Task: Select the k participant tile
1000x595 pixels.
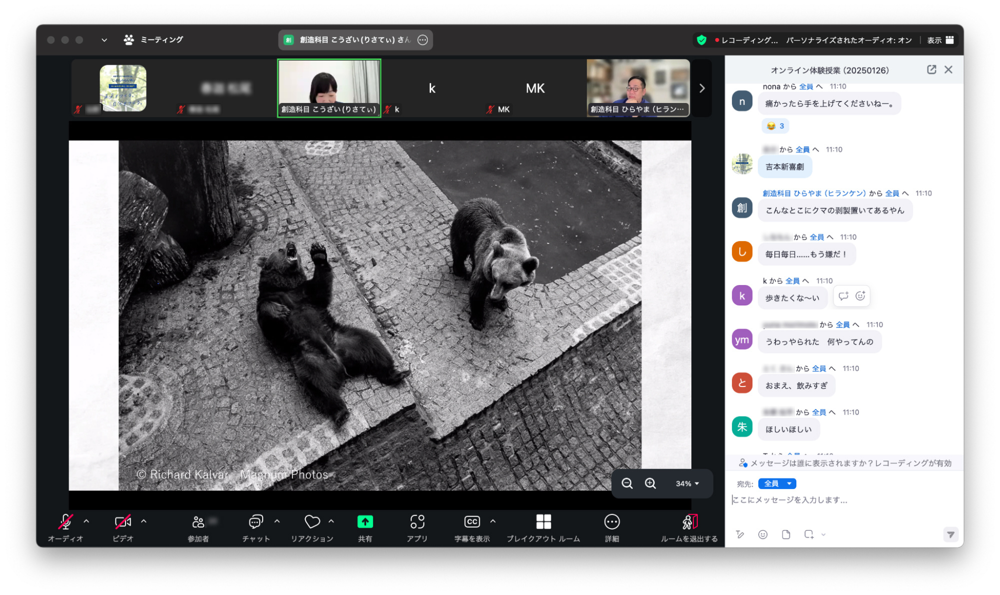Action: [x=432, y=88]
